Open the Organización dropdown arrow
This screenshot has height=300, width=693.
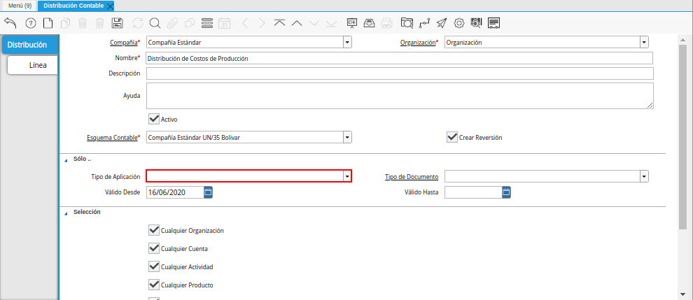pyautogui.click(x=645, y=43)
